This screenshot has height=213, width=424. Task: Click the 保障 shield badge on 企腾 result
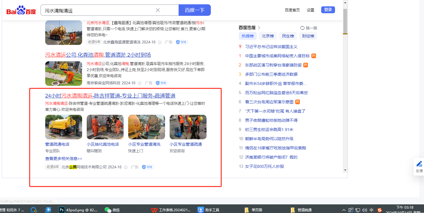[148, 167]
